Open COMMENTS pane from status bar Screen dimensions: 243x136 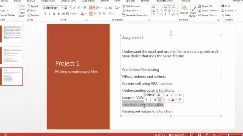click(x=177, y=135)
